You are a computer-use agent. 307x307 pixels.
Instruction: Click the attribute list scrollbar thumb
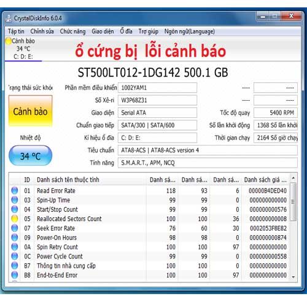coord(293,202)
